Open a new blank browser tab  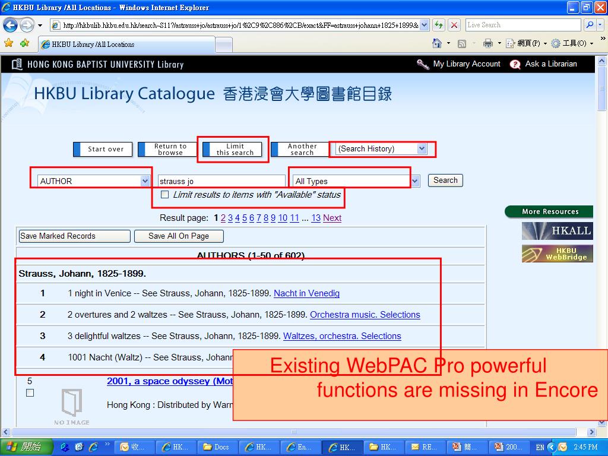coord(224,45)
